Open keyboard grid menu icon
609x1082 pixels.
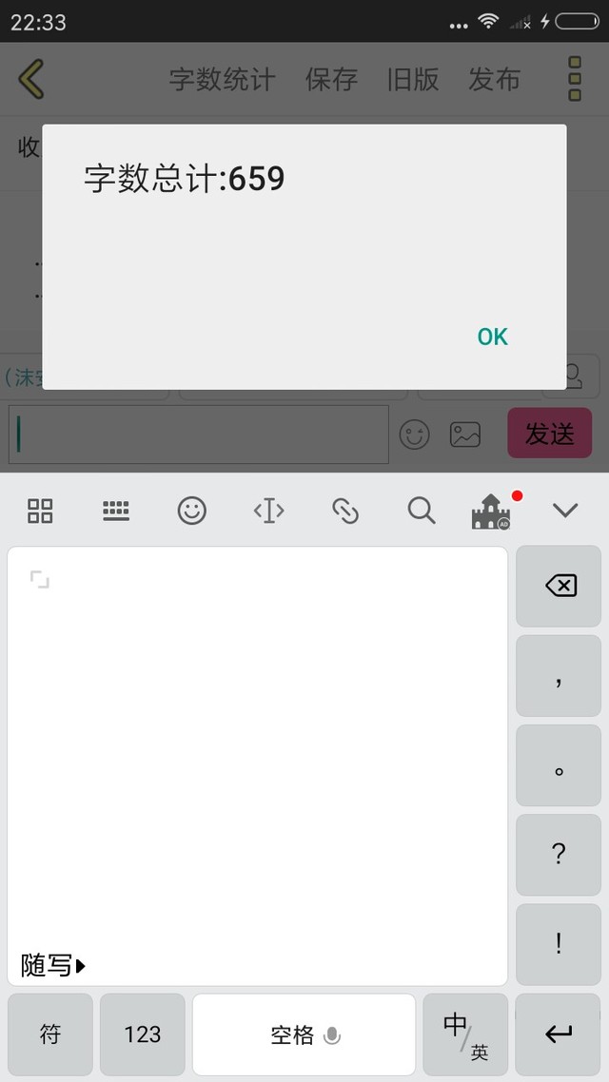click(40, 511)
